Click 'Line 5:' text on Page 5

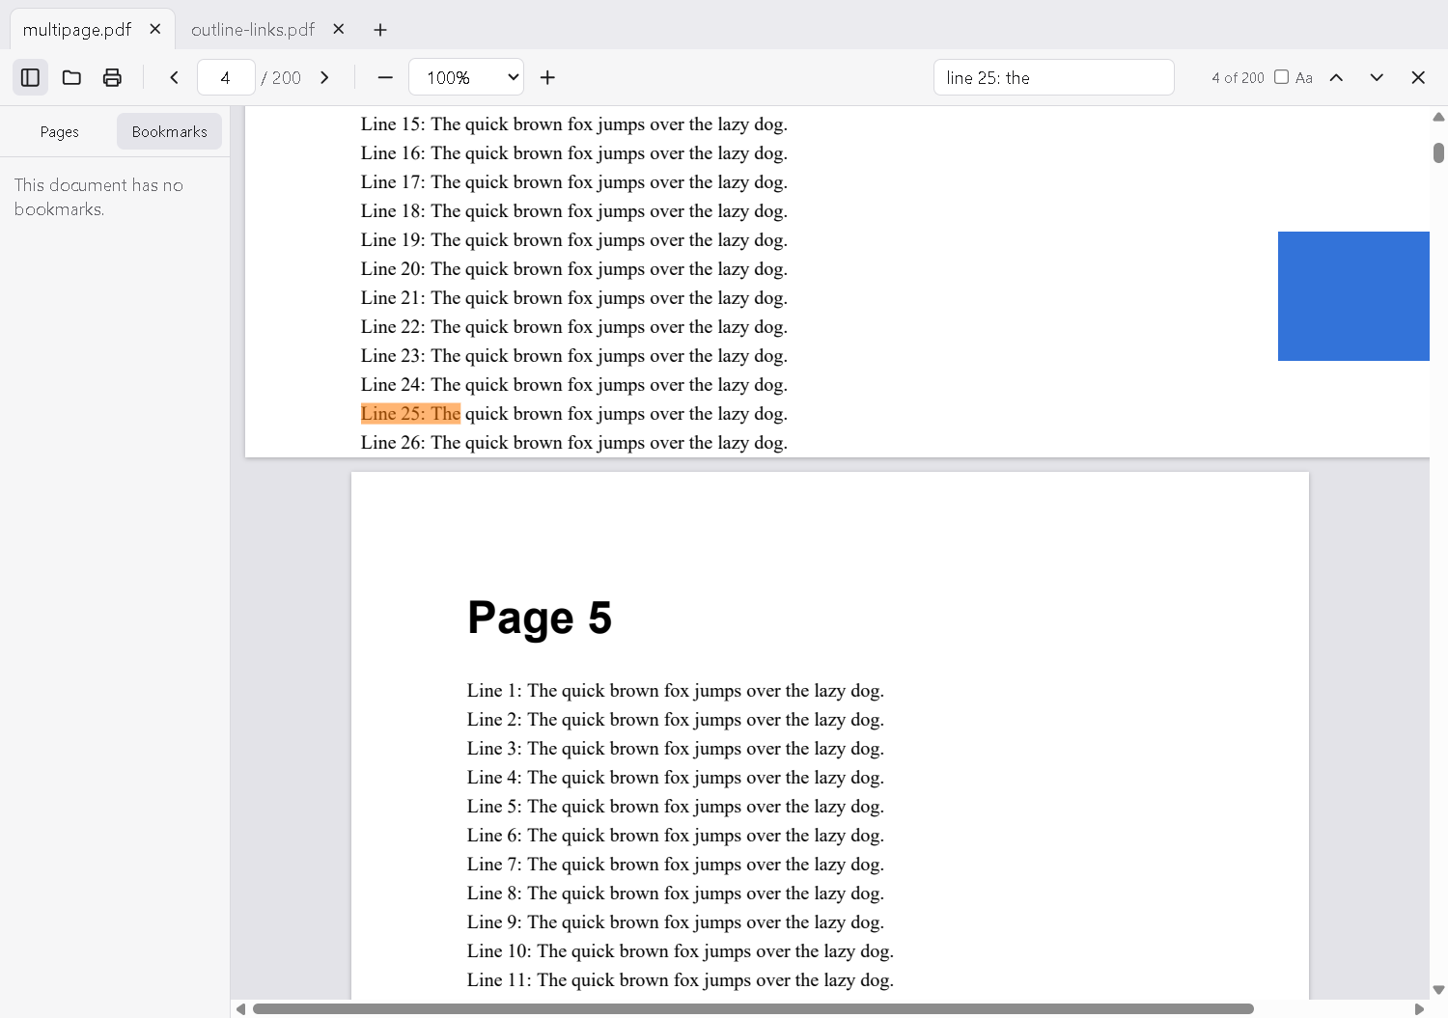click(x=494, y=807)
